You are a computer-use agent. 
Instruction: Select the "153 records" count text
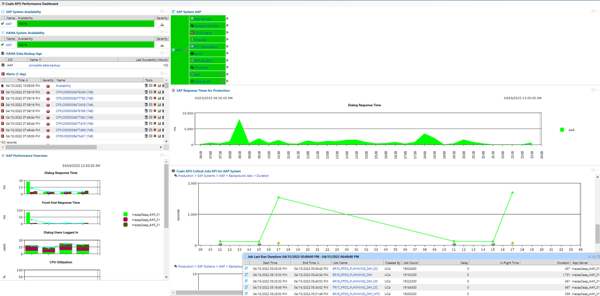pyautogui.click(x=9, y=142)
